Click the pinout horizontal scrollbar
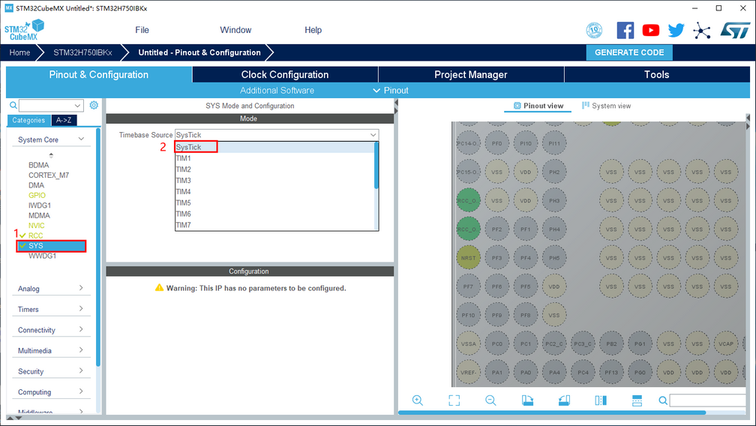756x426 pixels. pyautogui.click(x=570, y=412)
